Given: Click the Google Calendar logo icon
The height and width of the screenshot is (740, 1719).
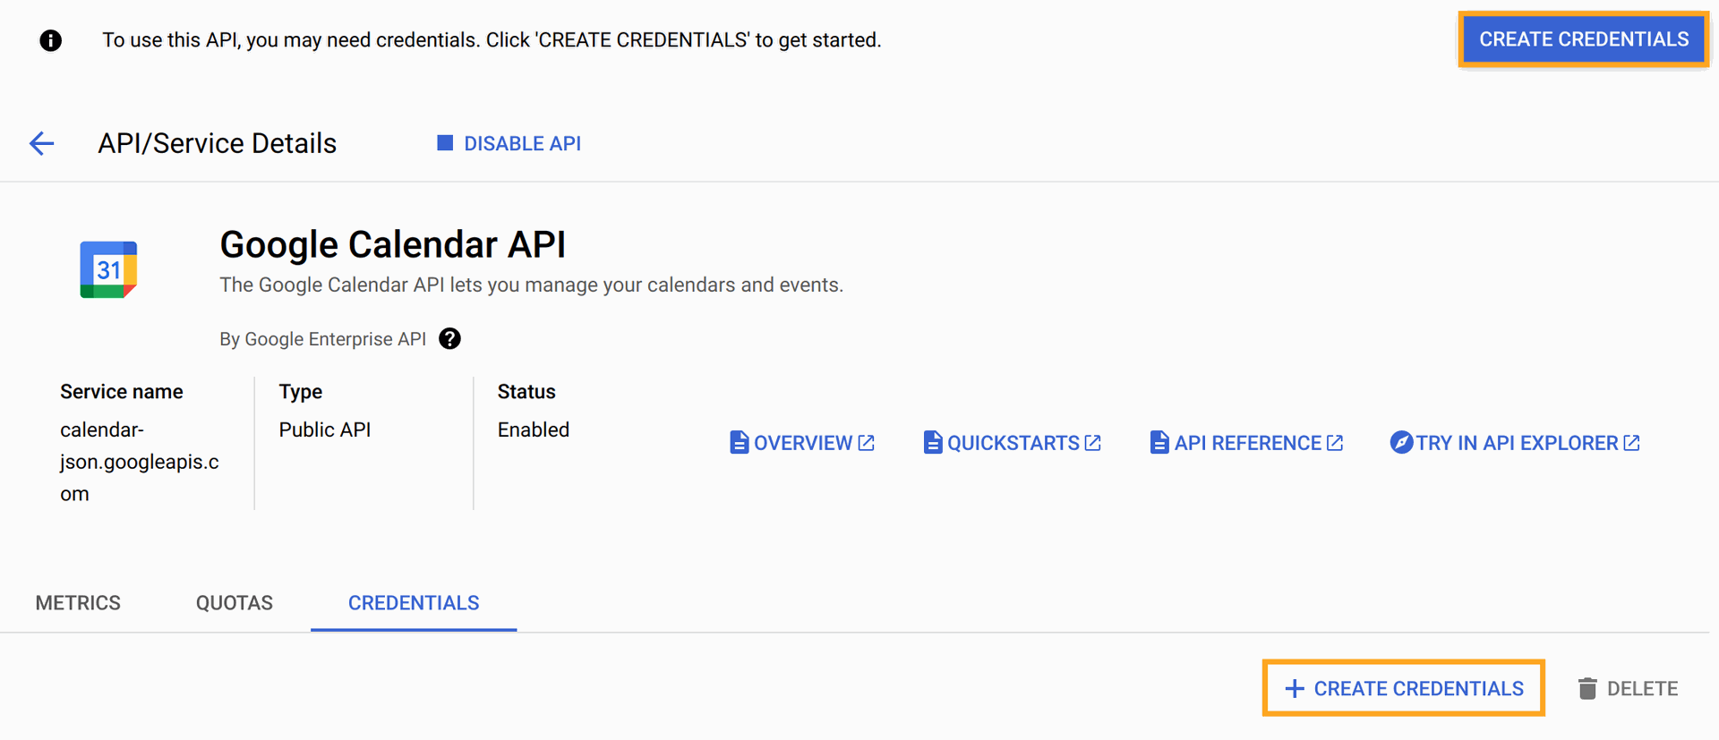Looking at the screenshot, I should click(108, 269).
